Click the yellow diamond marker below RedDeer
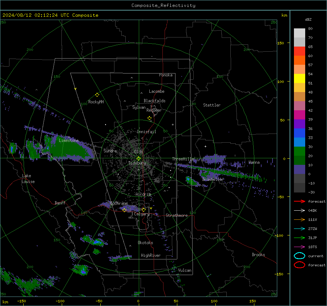This screenshot has width=327, height=306. click(x=150, y=118)
